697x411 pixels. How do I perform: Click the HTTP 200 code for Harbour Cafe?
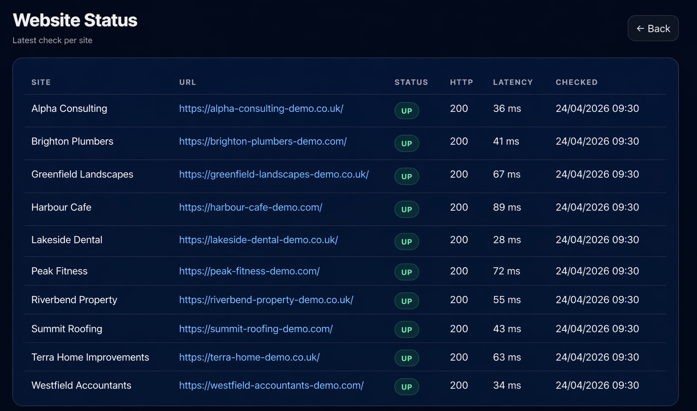[x=459, y=207]
